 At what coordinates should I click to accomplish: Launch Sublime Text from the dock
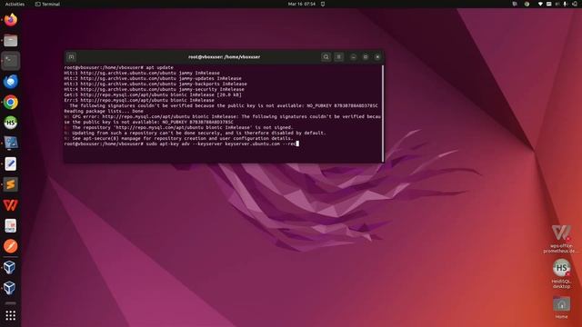pos(10,184)
